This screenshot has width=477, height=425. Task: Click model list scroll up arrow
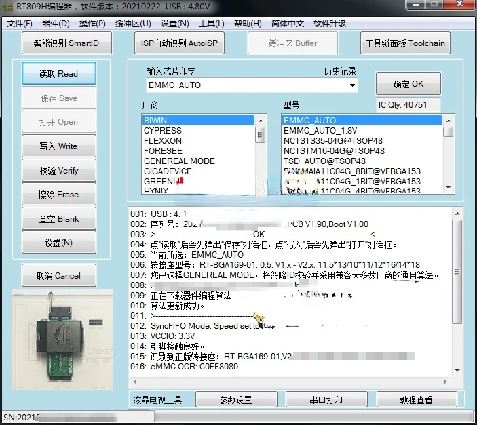[449, 121]
